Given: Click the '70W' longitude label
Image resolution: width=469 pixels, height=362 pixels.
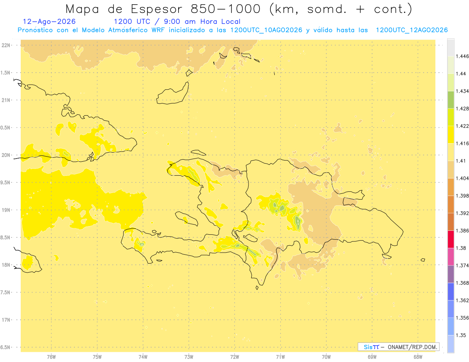Looking at the screenshot, I should 326,357.
